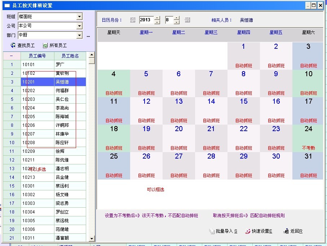Click the 返回 exit icon

click(286, 231)
